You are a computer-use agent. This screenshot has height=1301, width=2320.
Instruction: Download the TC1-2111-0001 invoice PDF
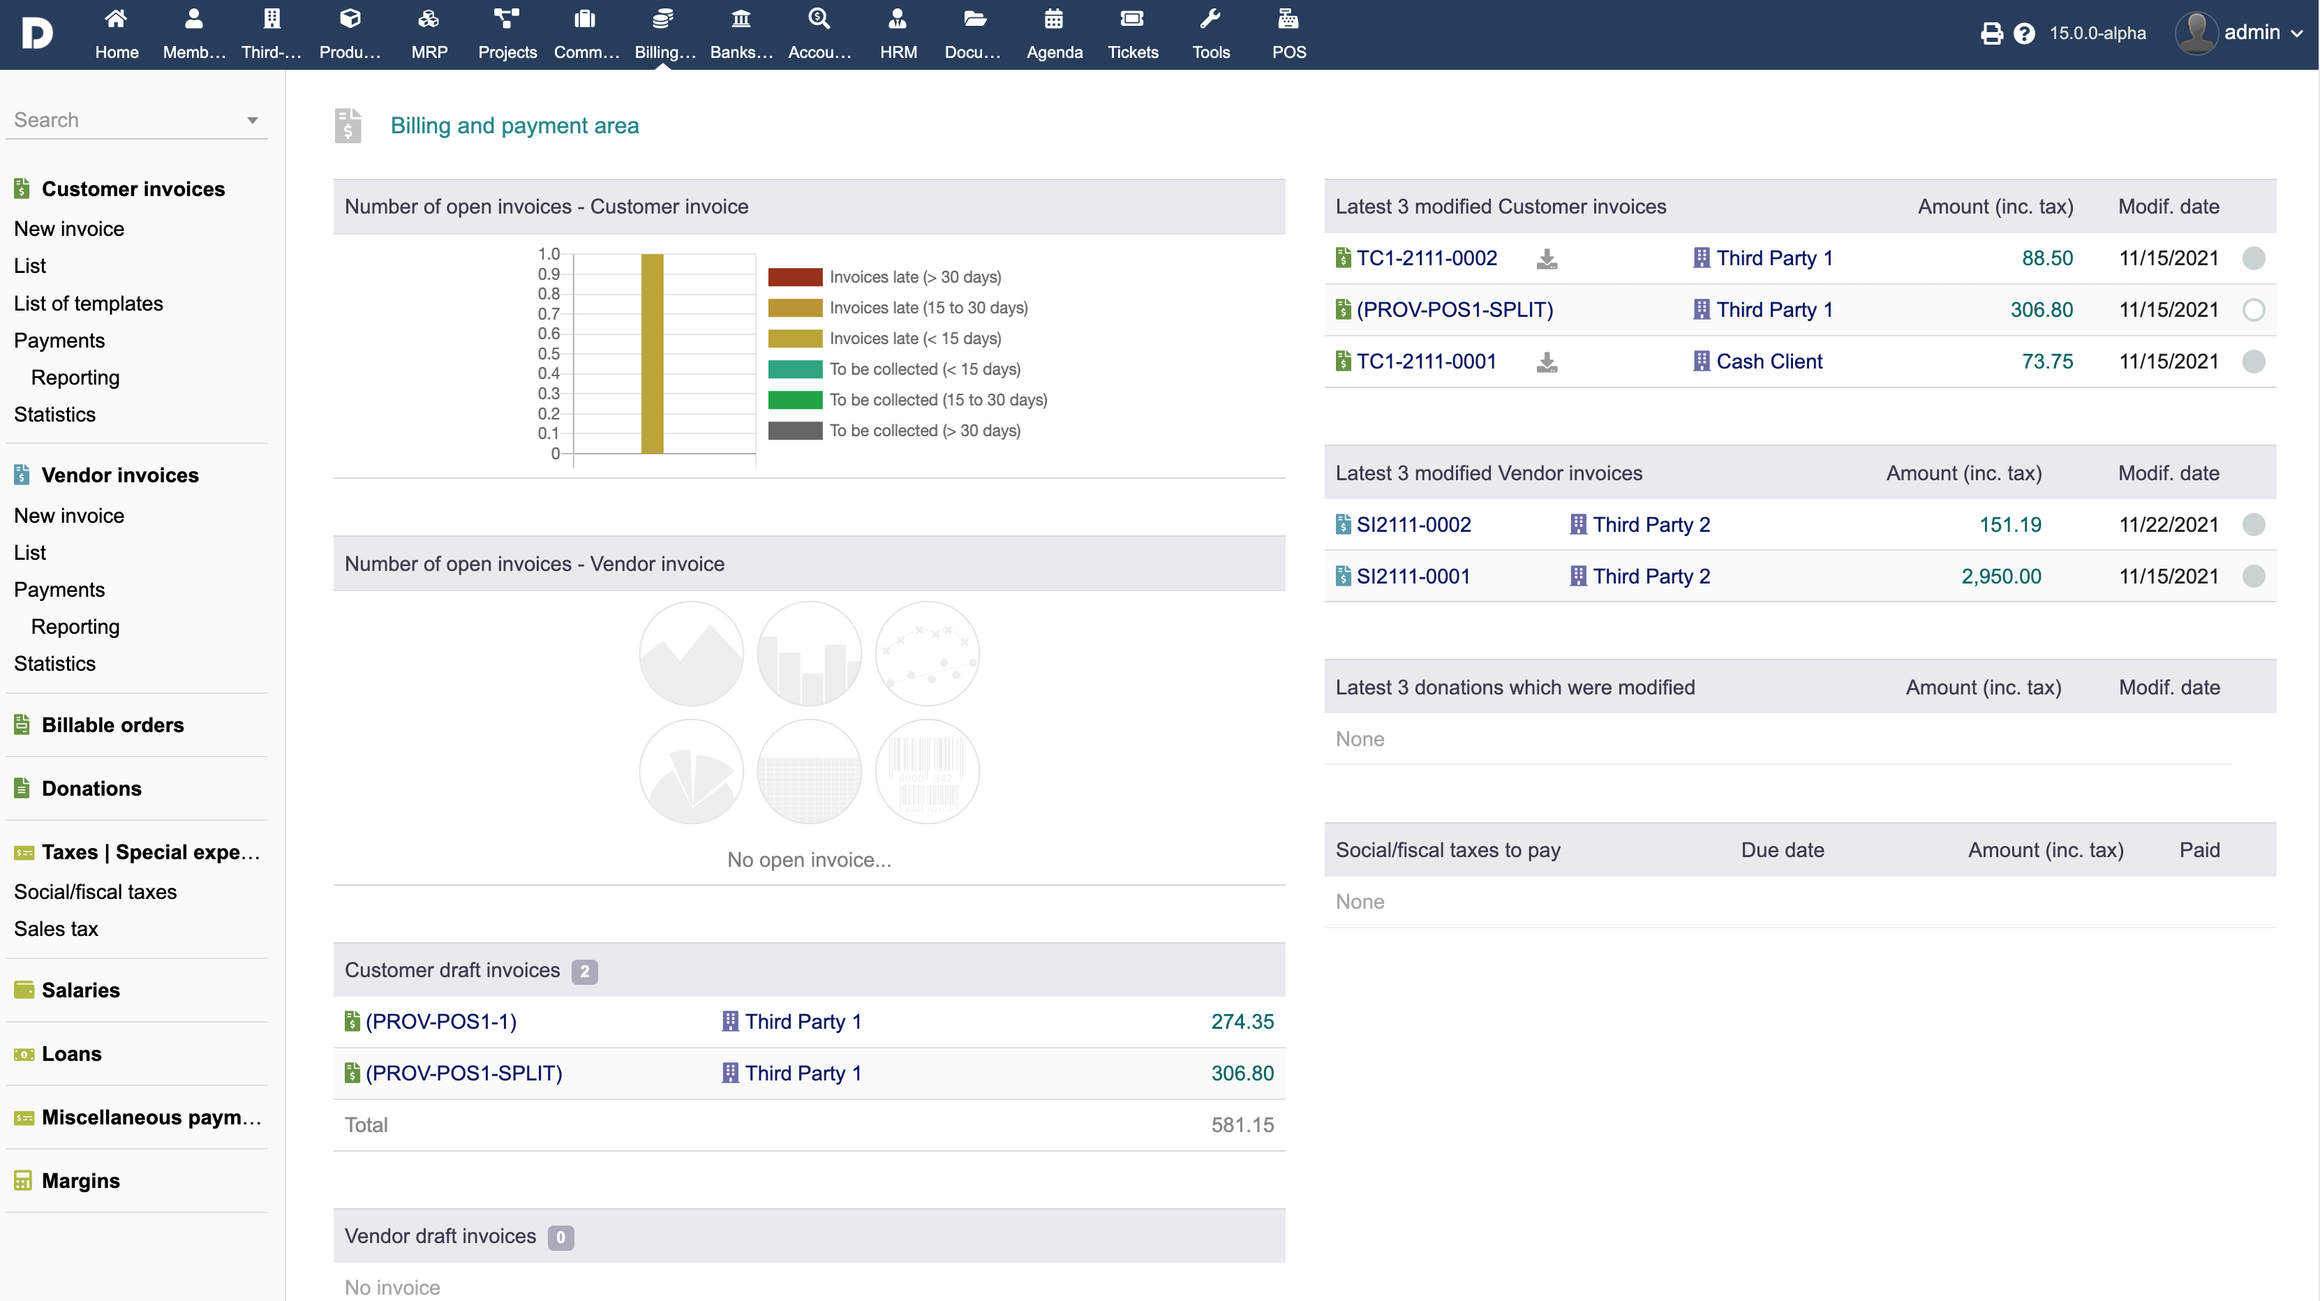click(1547, 362)
